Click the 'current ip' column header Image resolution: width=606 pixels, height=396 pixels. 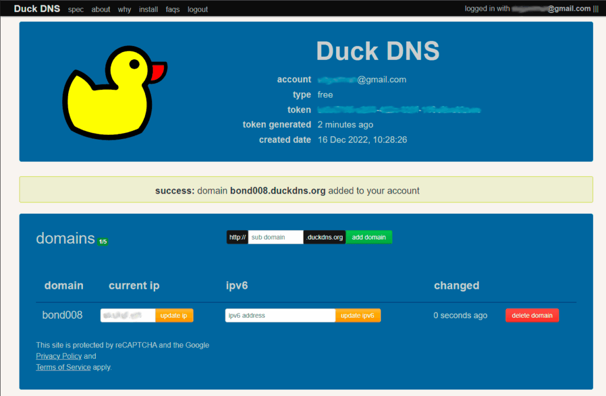coord(134,285)
